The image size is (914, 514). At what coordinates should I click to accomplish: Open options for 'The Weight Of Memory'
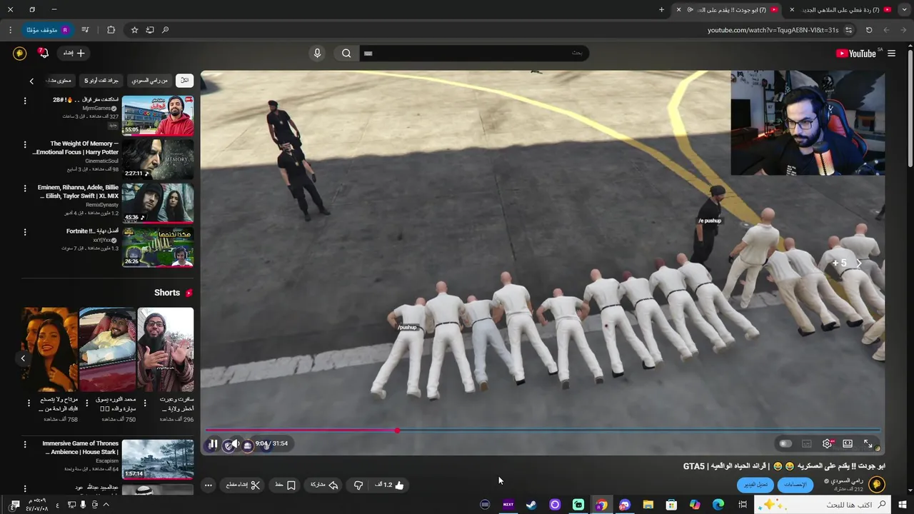pos(25,144)
